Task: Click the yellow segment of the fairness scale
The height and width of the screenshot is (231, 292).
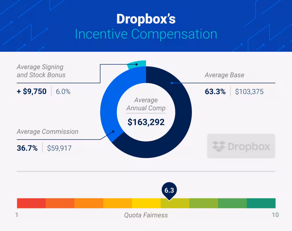Action: coord(147,203)
